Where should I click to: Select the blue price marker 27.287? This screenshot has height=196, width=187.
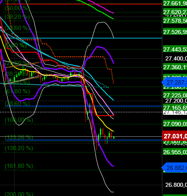[x=174, y=82]
